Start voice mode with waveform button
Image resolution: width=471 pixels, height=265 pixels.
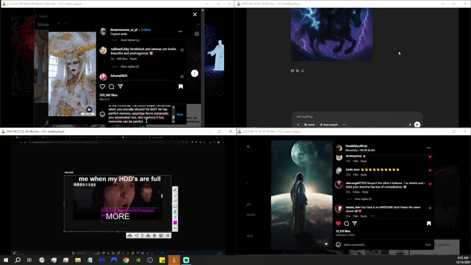tap(417, 125)
